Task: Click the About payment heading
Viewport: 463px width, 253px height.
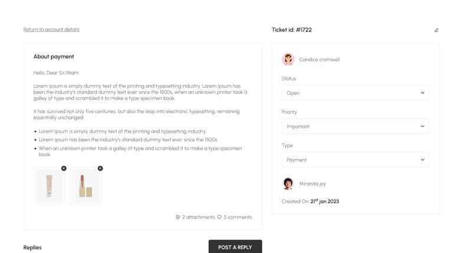Action: pyautogui.click(x=54, y=56)
